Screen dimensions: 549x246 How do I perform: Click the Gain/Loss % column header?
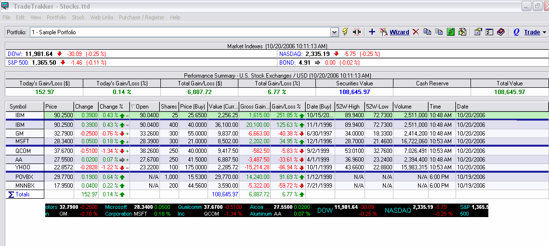pyautogui.click(x=286, y=107)
